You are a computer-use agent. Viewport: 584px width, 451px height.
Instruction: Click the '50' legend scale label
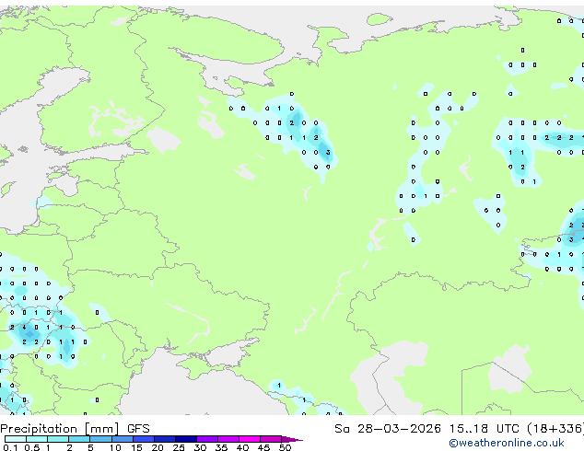[x=285, y=447]
